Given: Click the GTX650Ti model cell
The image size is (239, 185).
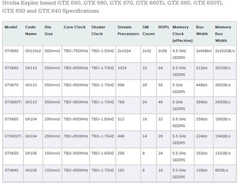Looking at the screenshot, I should pyautogui.click(x=13, y=139).
